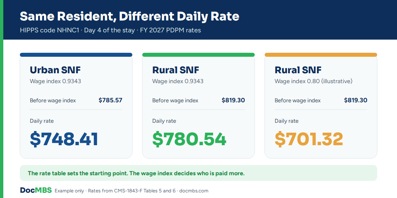The image size is (397, 198).
Task: Click "Daily rate" label above $701.32
Action: tap(287, 121)
